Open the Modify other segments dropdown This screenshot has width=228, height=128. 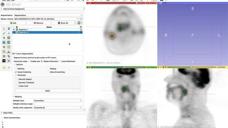(57, 108)
